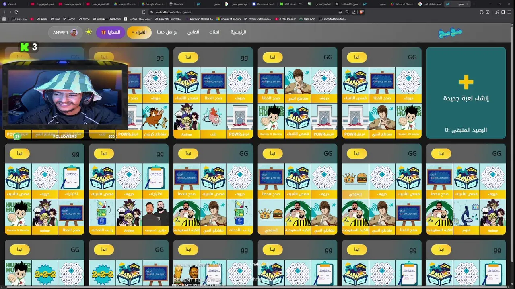Screen dimensions: 515x289
Task: Open the American Medical A... bookmark
Action: (x=200, y=19)
